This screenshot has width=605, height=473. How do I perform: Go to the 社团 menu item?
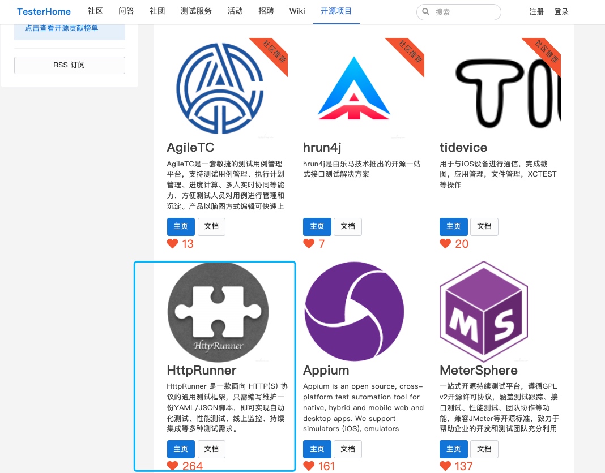tap(157, 11)
